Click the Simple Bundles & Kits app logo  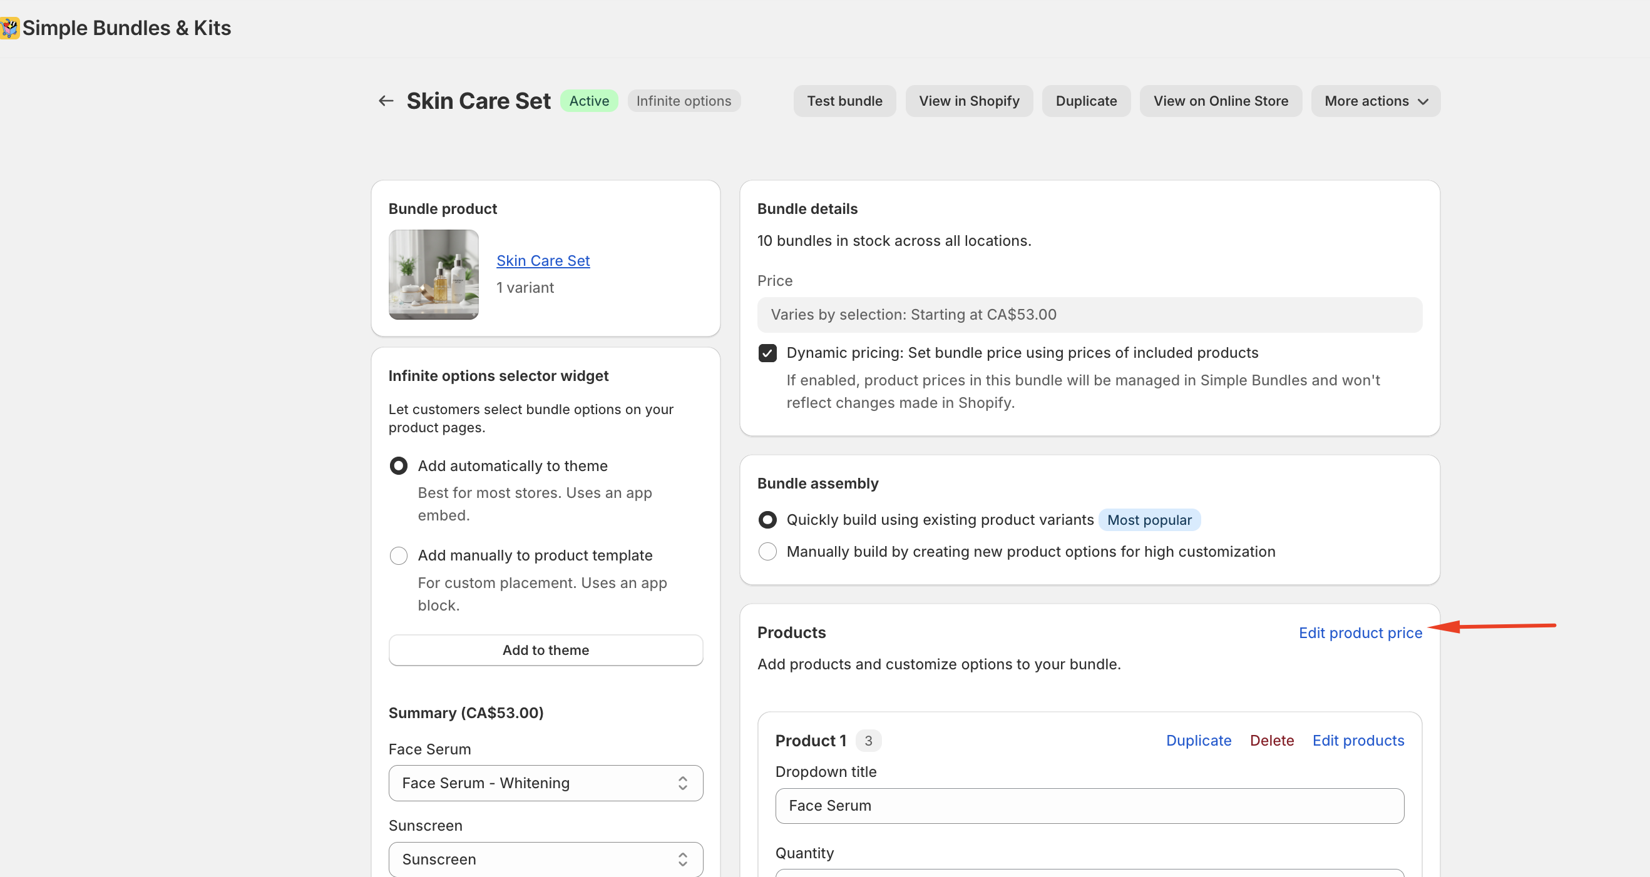9,28
